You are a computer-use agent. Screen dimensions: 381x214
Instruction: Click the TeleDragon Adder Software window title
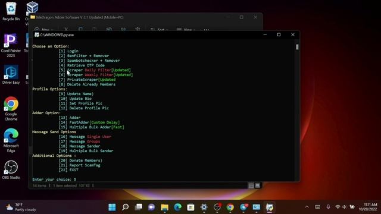pos(80,17)
